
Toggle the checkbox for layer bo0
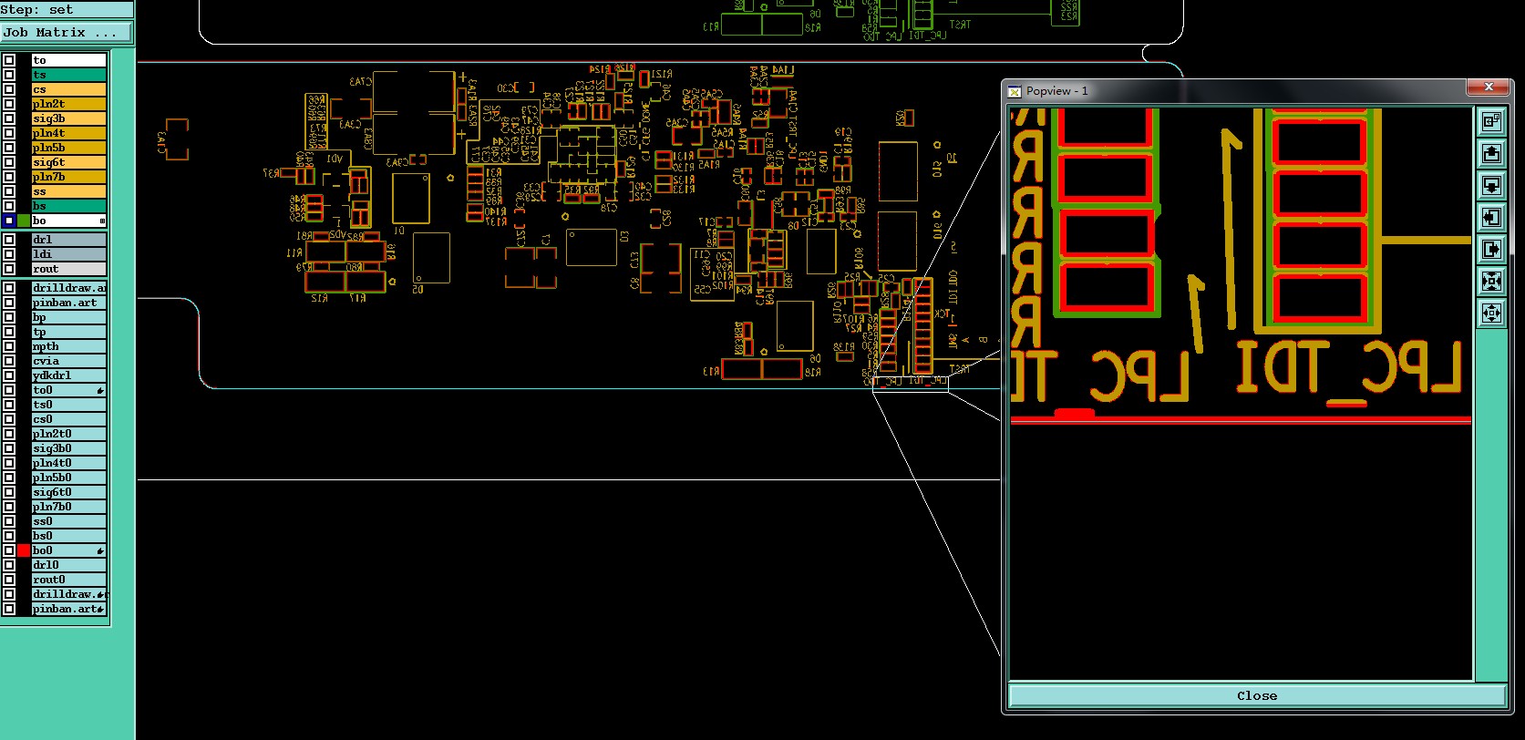9,550
